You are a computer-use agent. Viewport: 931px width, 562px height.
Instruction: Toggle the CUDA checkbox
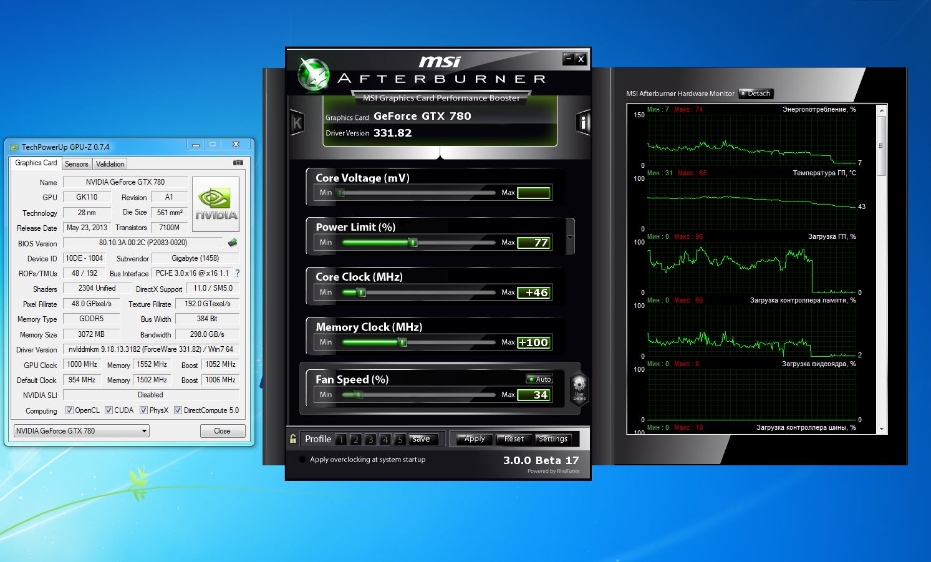[x=109, y=410]
